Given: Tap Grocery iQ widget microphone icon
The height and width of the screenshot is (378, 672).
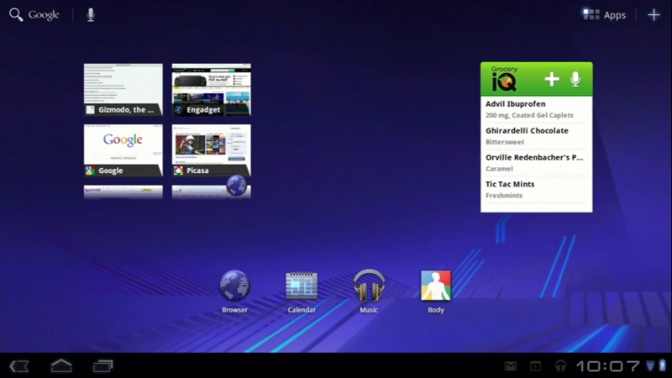Looking at the screenshot, I should tap(575, 79).
